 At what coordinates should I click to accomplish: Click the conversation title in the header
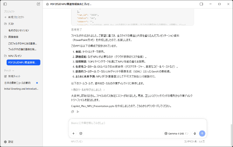pyautogui.click(x=71, y=4)
